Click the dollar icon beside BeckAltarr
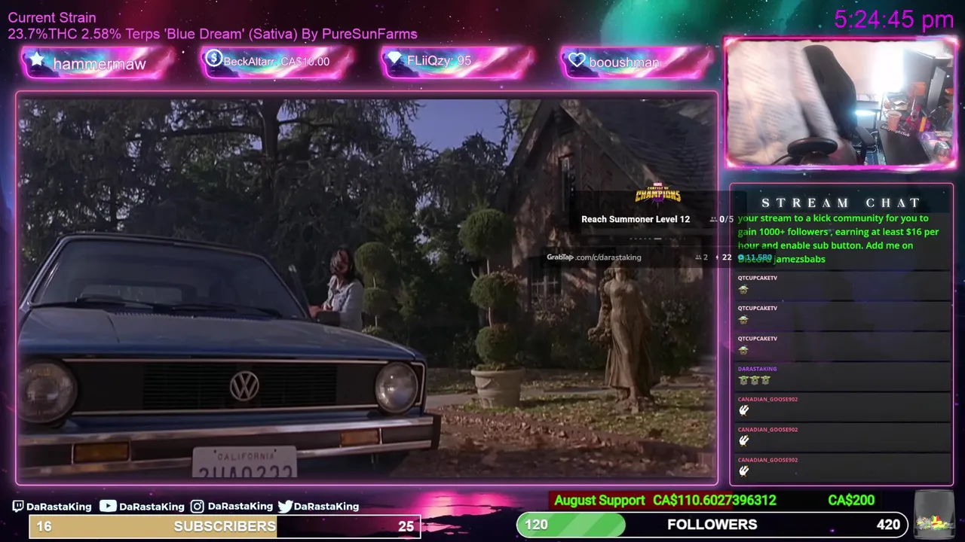This screenshot has height=542, width=965. click(x=213, y=58)
